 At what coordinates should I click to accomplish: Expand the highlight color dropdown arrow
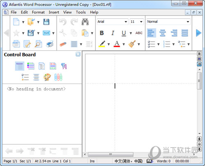(x=109, y=44)
